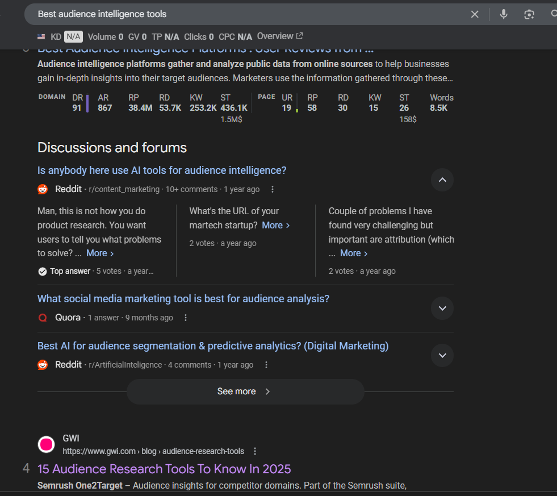
Task: Expand the Quora audience analysis discussion
Action: click(442, 309)
